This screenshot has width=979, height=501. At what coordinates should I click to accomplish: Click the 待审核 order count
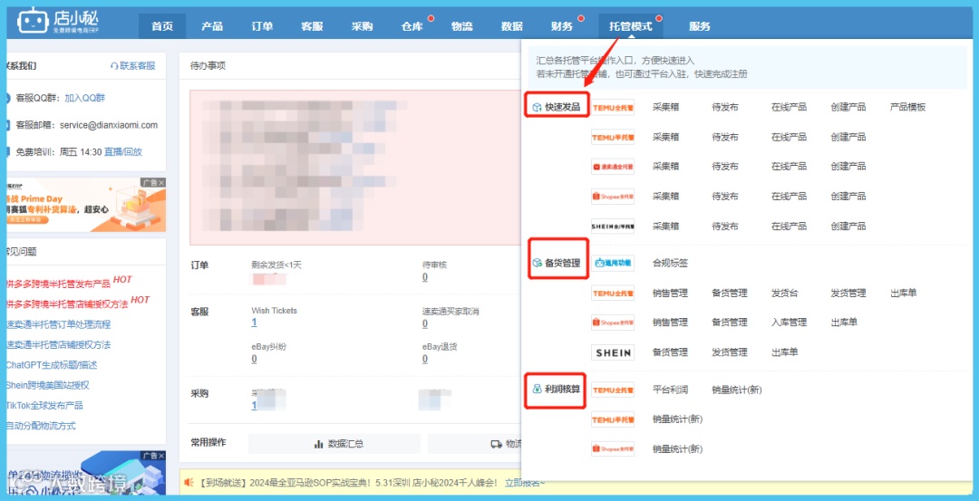425,277
